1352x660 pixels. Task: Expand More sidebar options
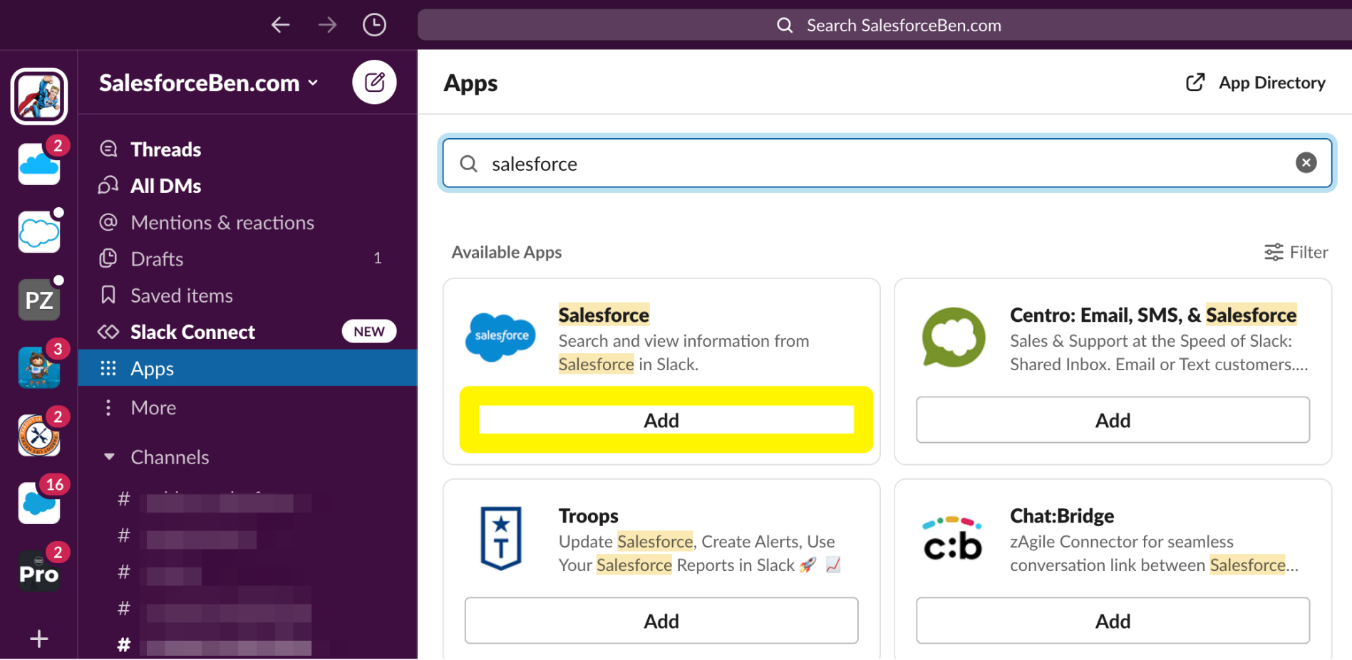pos(247,407)
